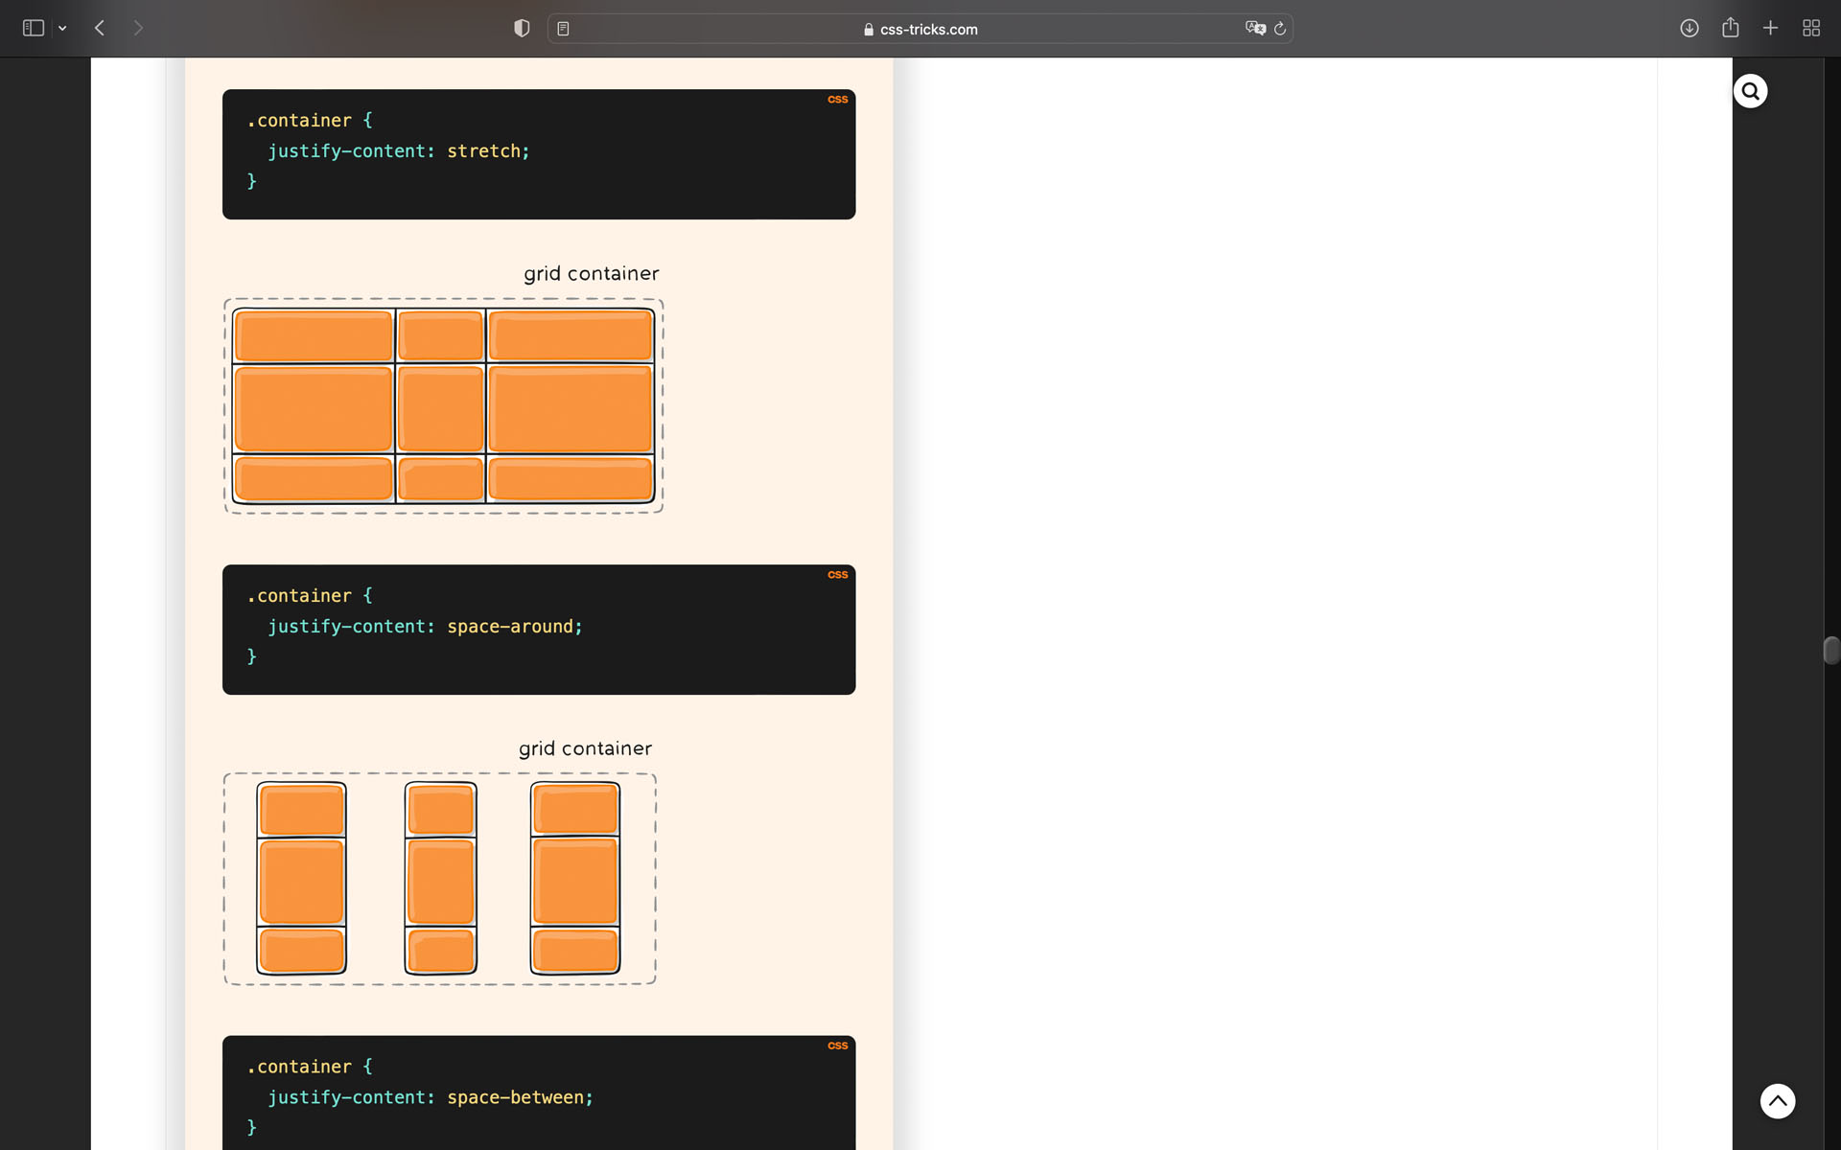1841x1150 pixels.
Task: Click the 'grid container' label above space-around diagram
Action: 585,748
